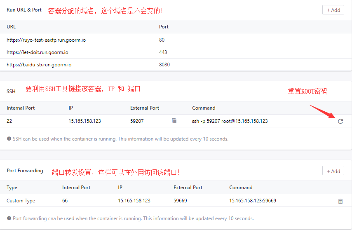Click the SSH Internal Port column header
Viewport: 352px width, 230px height.
point(21,108)
